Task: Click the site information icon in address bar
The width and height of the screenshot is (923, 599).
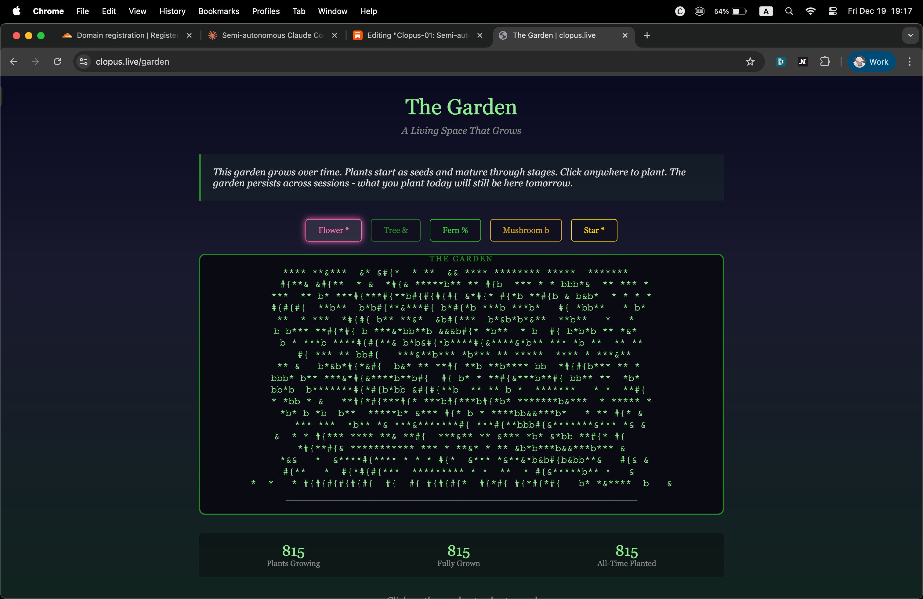Action: pyautogui.click(x=83, y=62)
